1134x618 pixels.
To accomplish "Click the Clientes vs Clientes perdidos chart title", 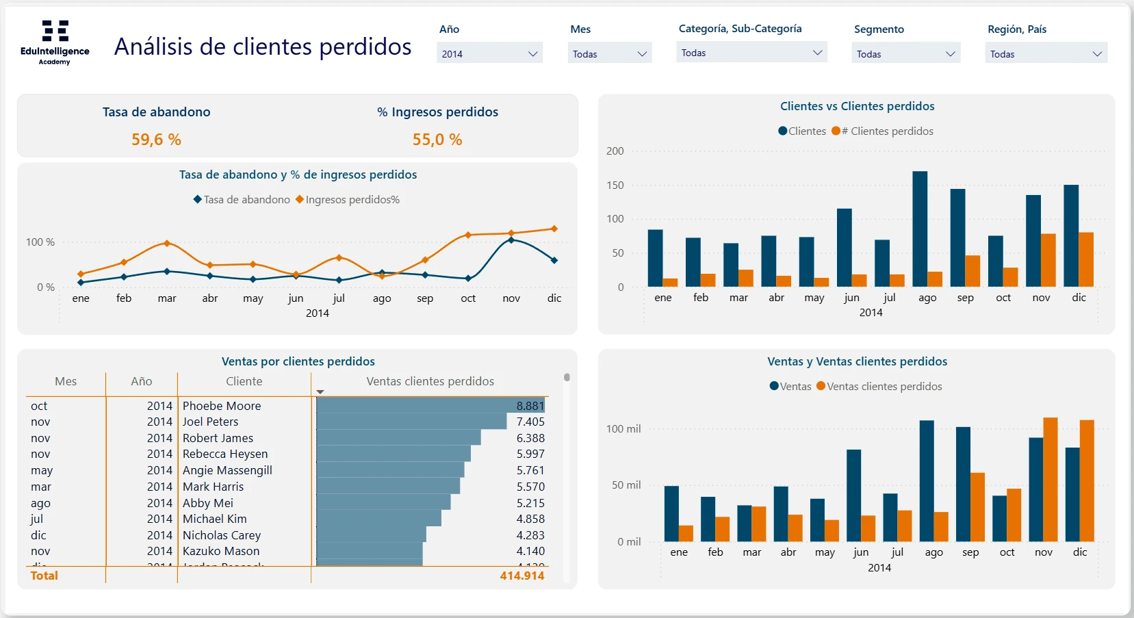I will pyautogui.click(x=857, y=106).
